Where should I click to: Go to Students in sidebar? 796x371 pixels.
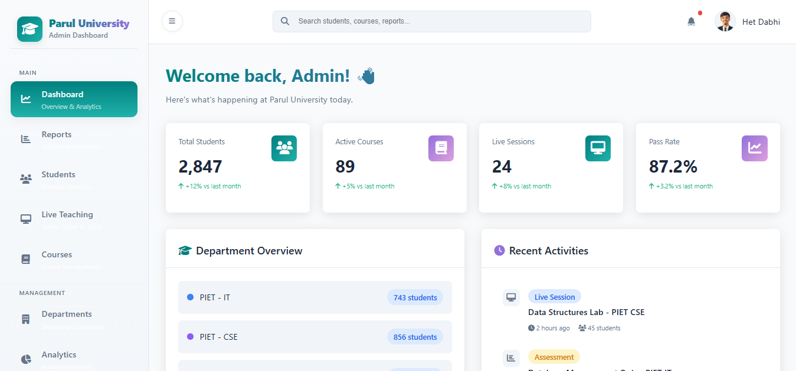click(74, 180)
